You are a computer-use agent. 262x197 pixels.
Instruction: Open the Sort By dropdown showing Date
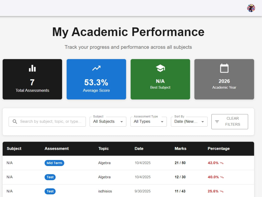tap(189, 122)
